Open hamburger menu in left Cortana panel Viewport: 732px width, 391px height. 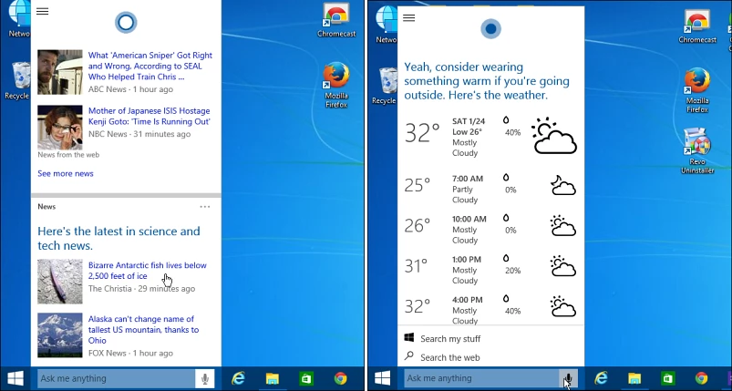click(43, 11)
